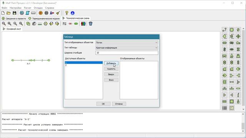The width and height of the screenshot is (246, 138).
Task: Click the palette scrollbar up arrow
Action: click(243, 29)
